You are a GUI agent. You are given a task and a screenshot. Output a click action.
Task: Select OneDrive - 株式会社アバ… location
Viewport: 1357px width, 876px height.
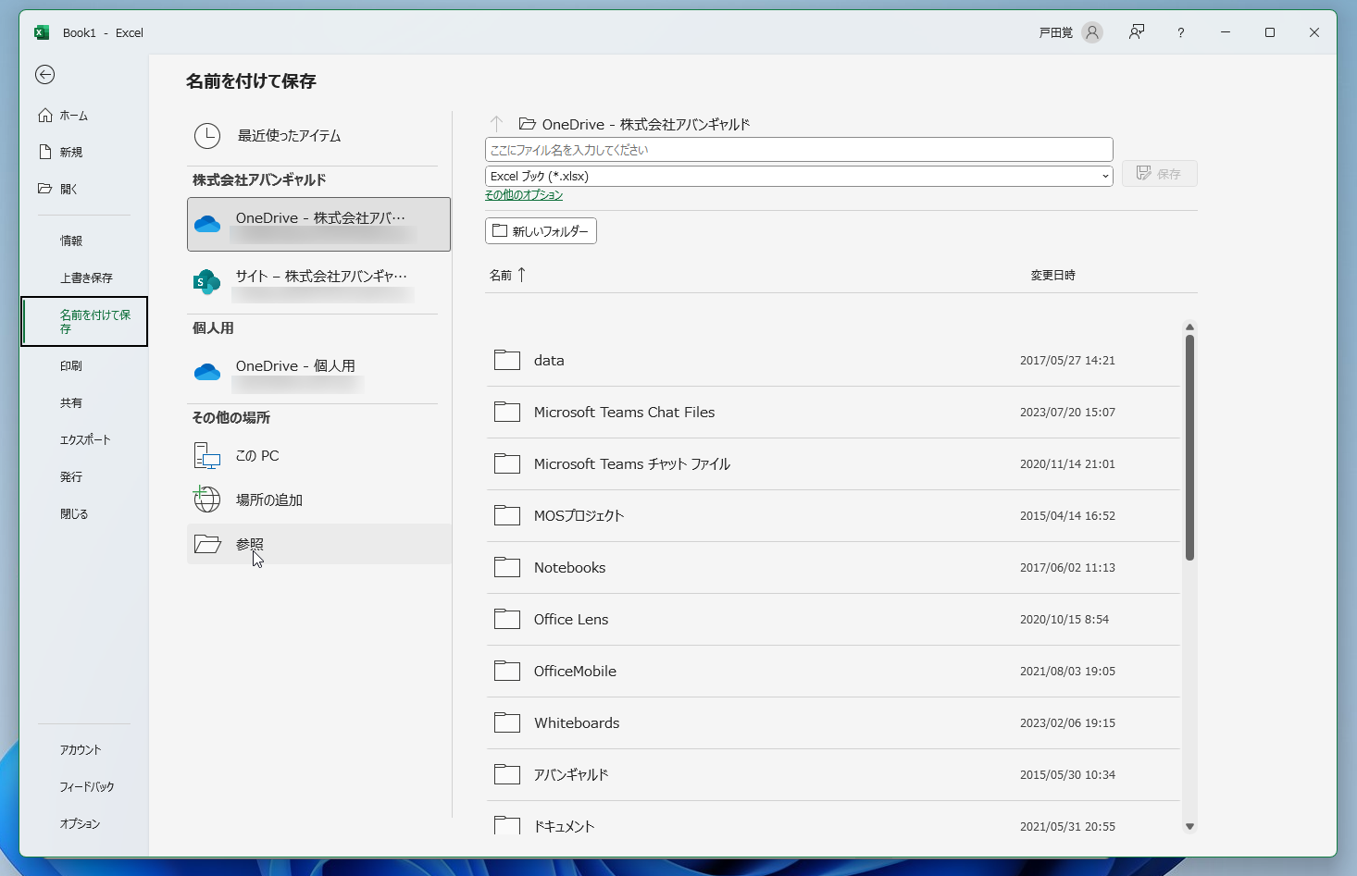coord(318,224)
